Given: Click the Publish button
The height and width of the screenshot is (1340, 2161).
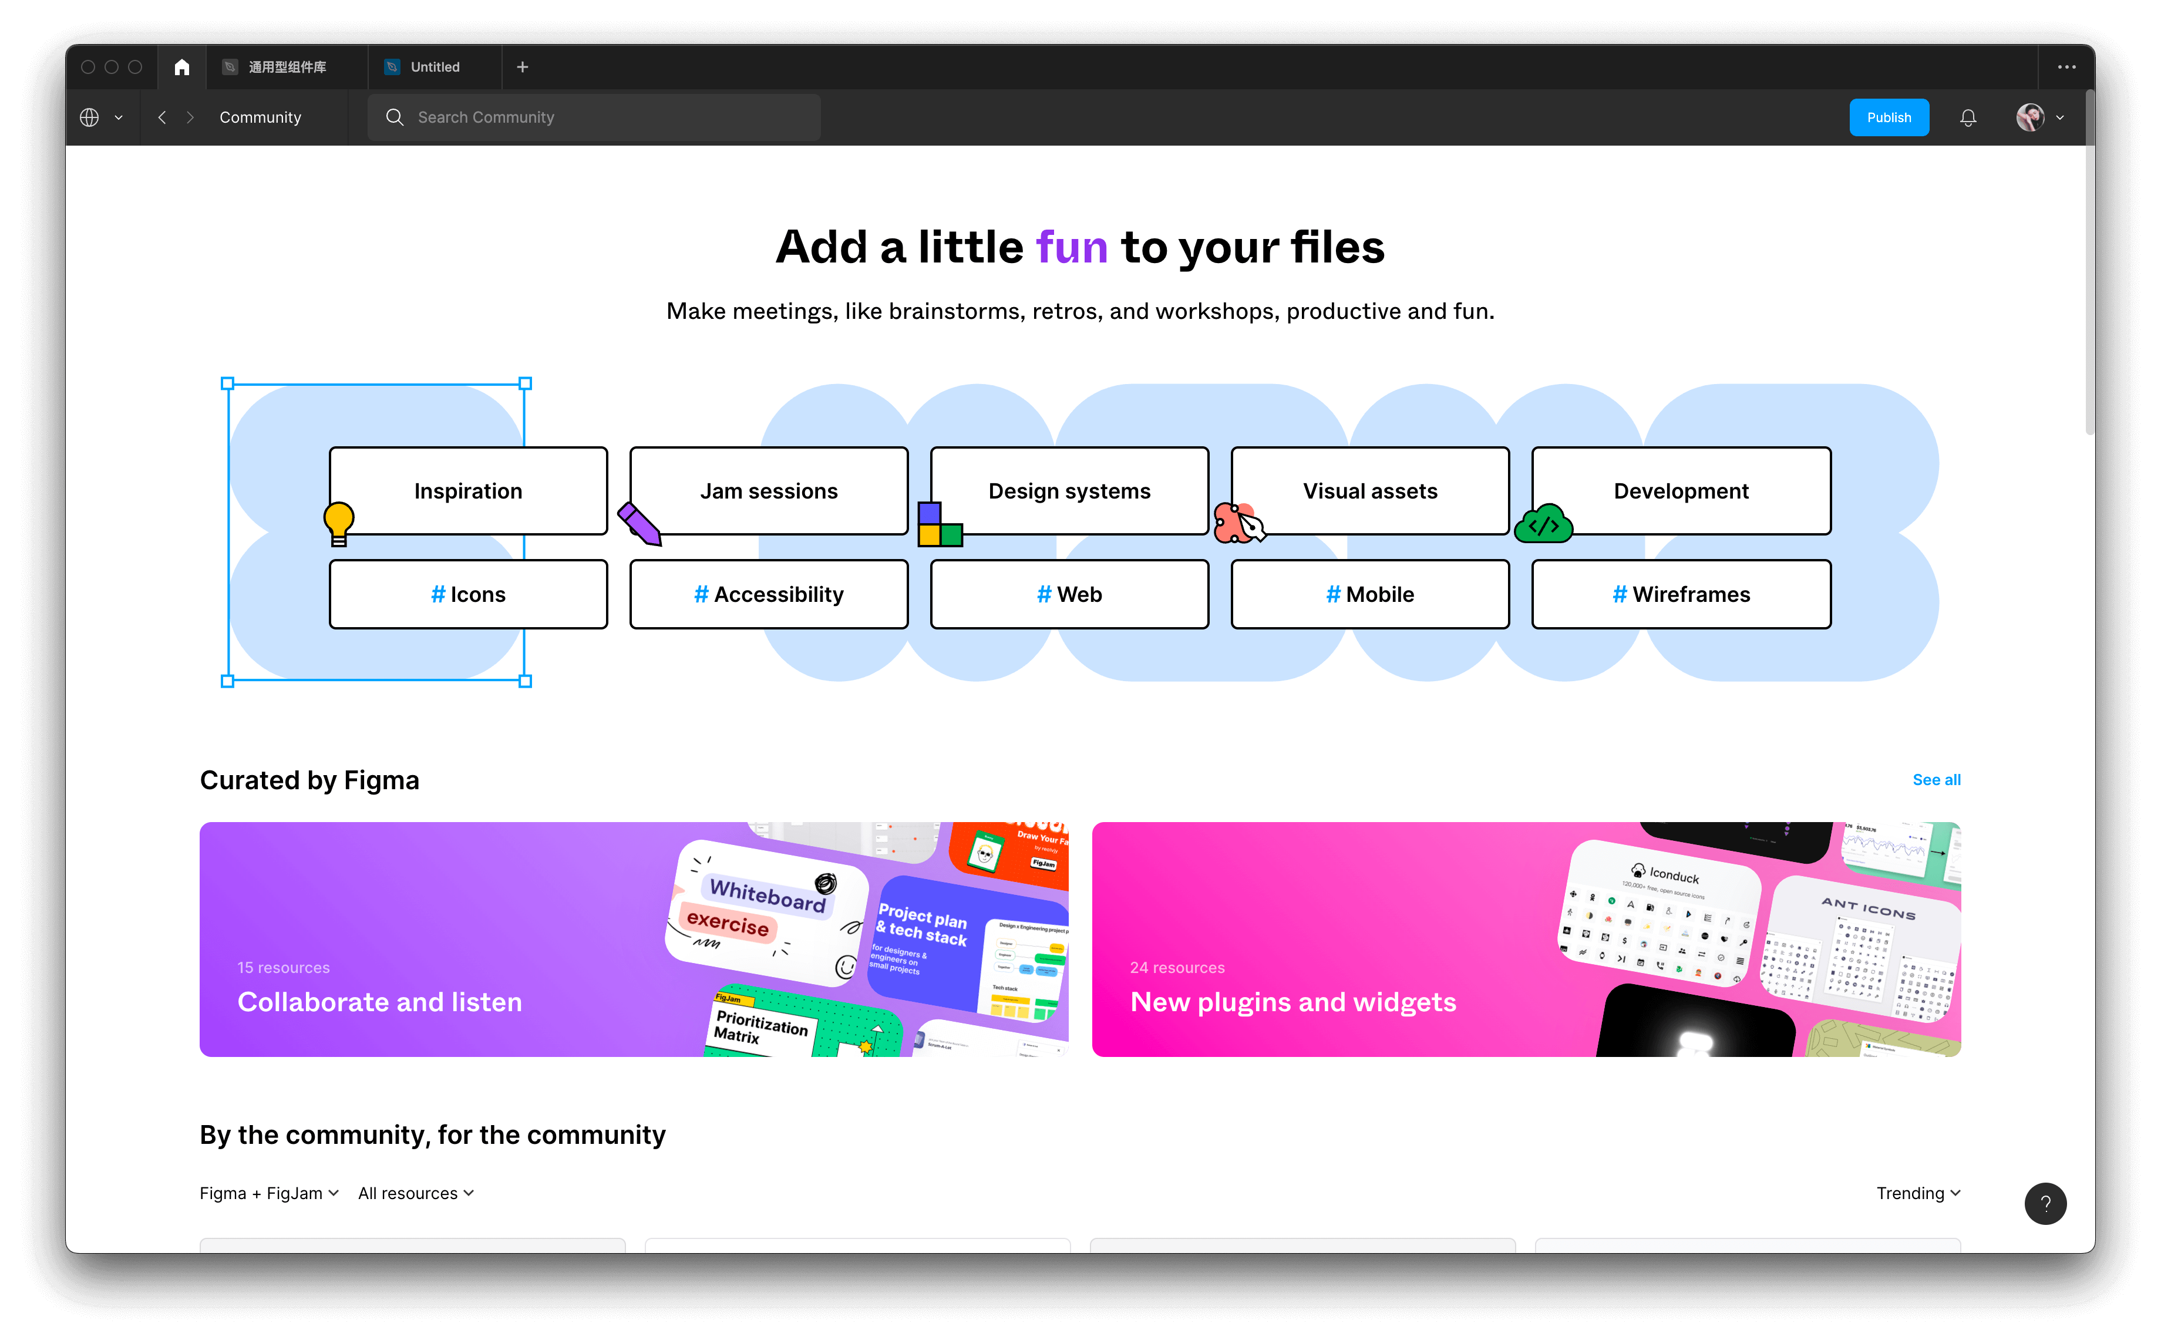Looking at the screenshot, I should pyautogui.click(x=1888, y=118).
